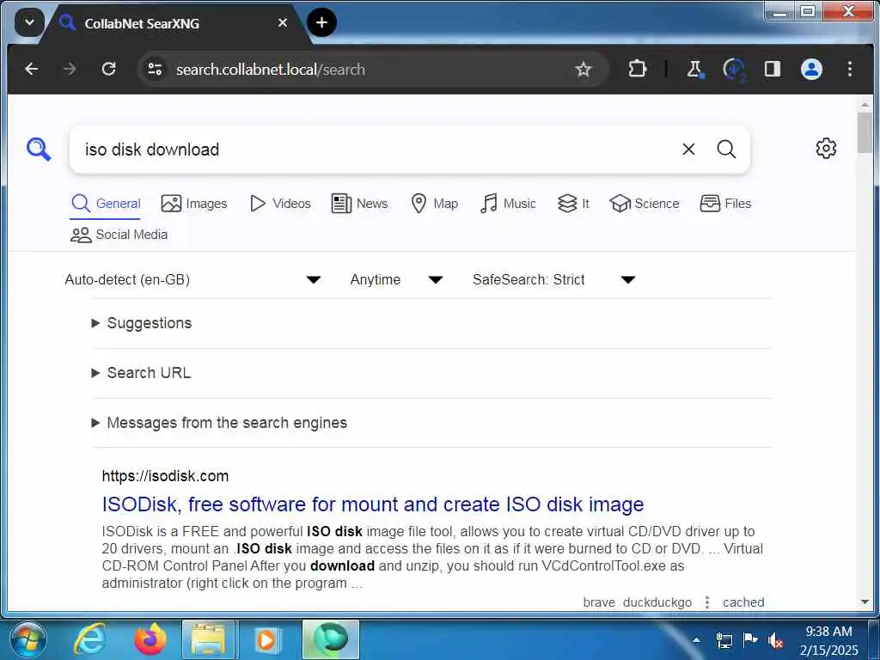
Task: Click the page scrollbar up arrow
Action: pyautogui.click(x=865, y=105)
